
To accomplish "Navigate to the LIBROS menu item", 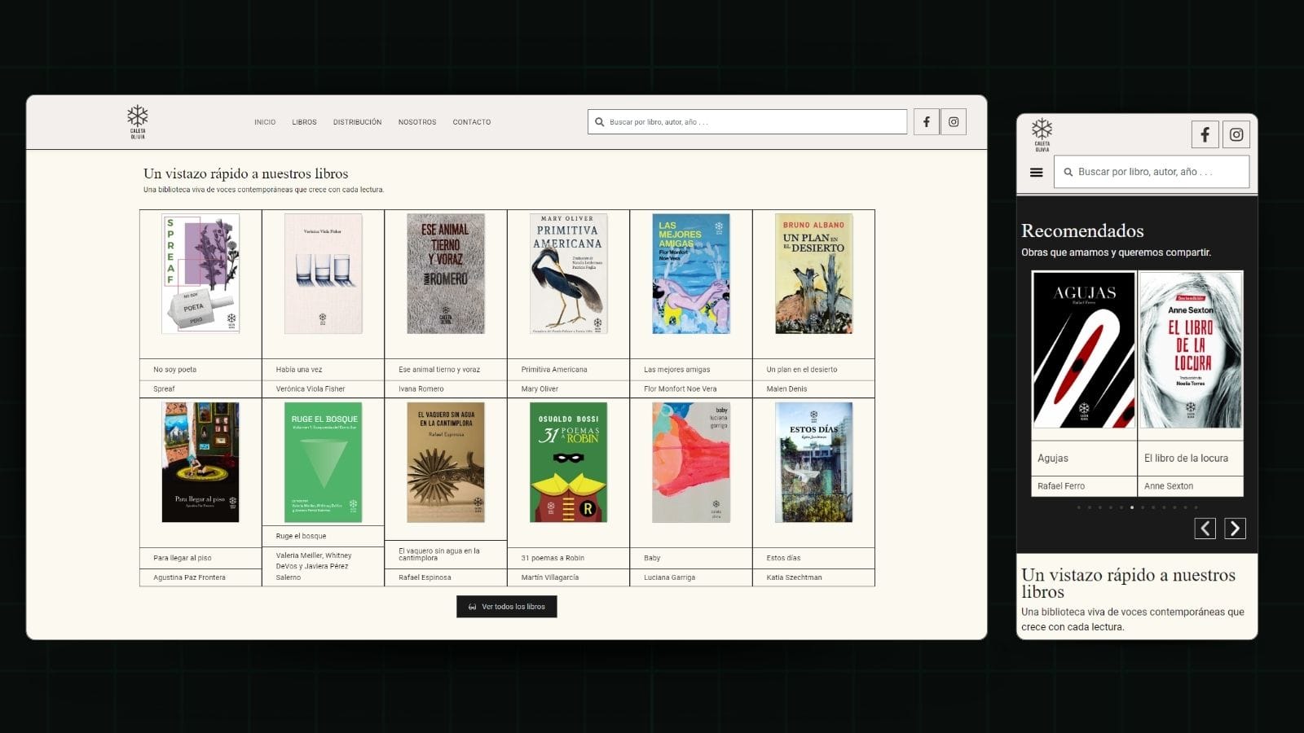I will pyautogui.click(x=304, y=122).
